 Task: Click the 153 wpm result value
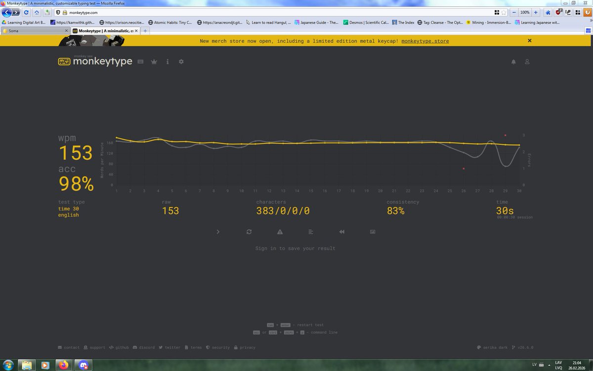pyautogui.click(x=76, y=153)
